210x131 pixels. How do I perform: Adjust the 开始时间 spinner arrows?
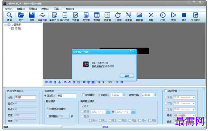(x=124, y=95)
